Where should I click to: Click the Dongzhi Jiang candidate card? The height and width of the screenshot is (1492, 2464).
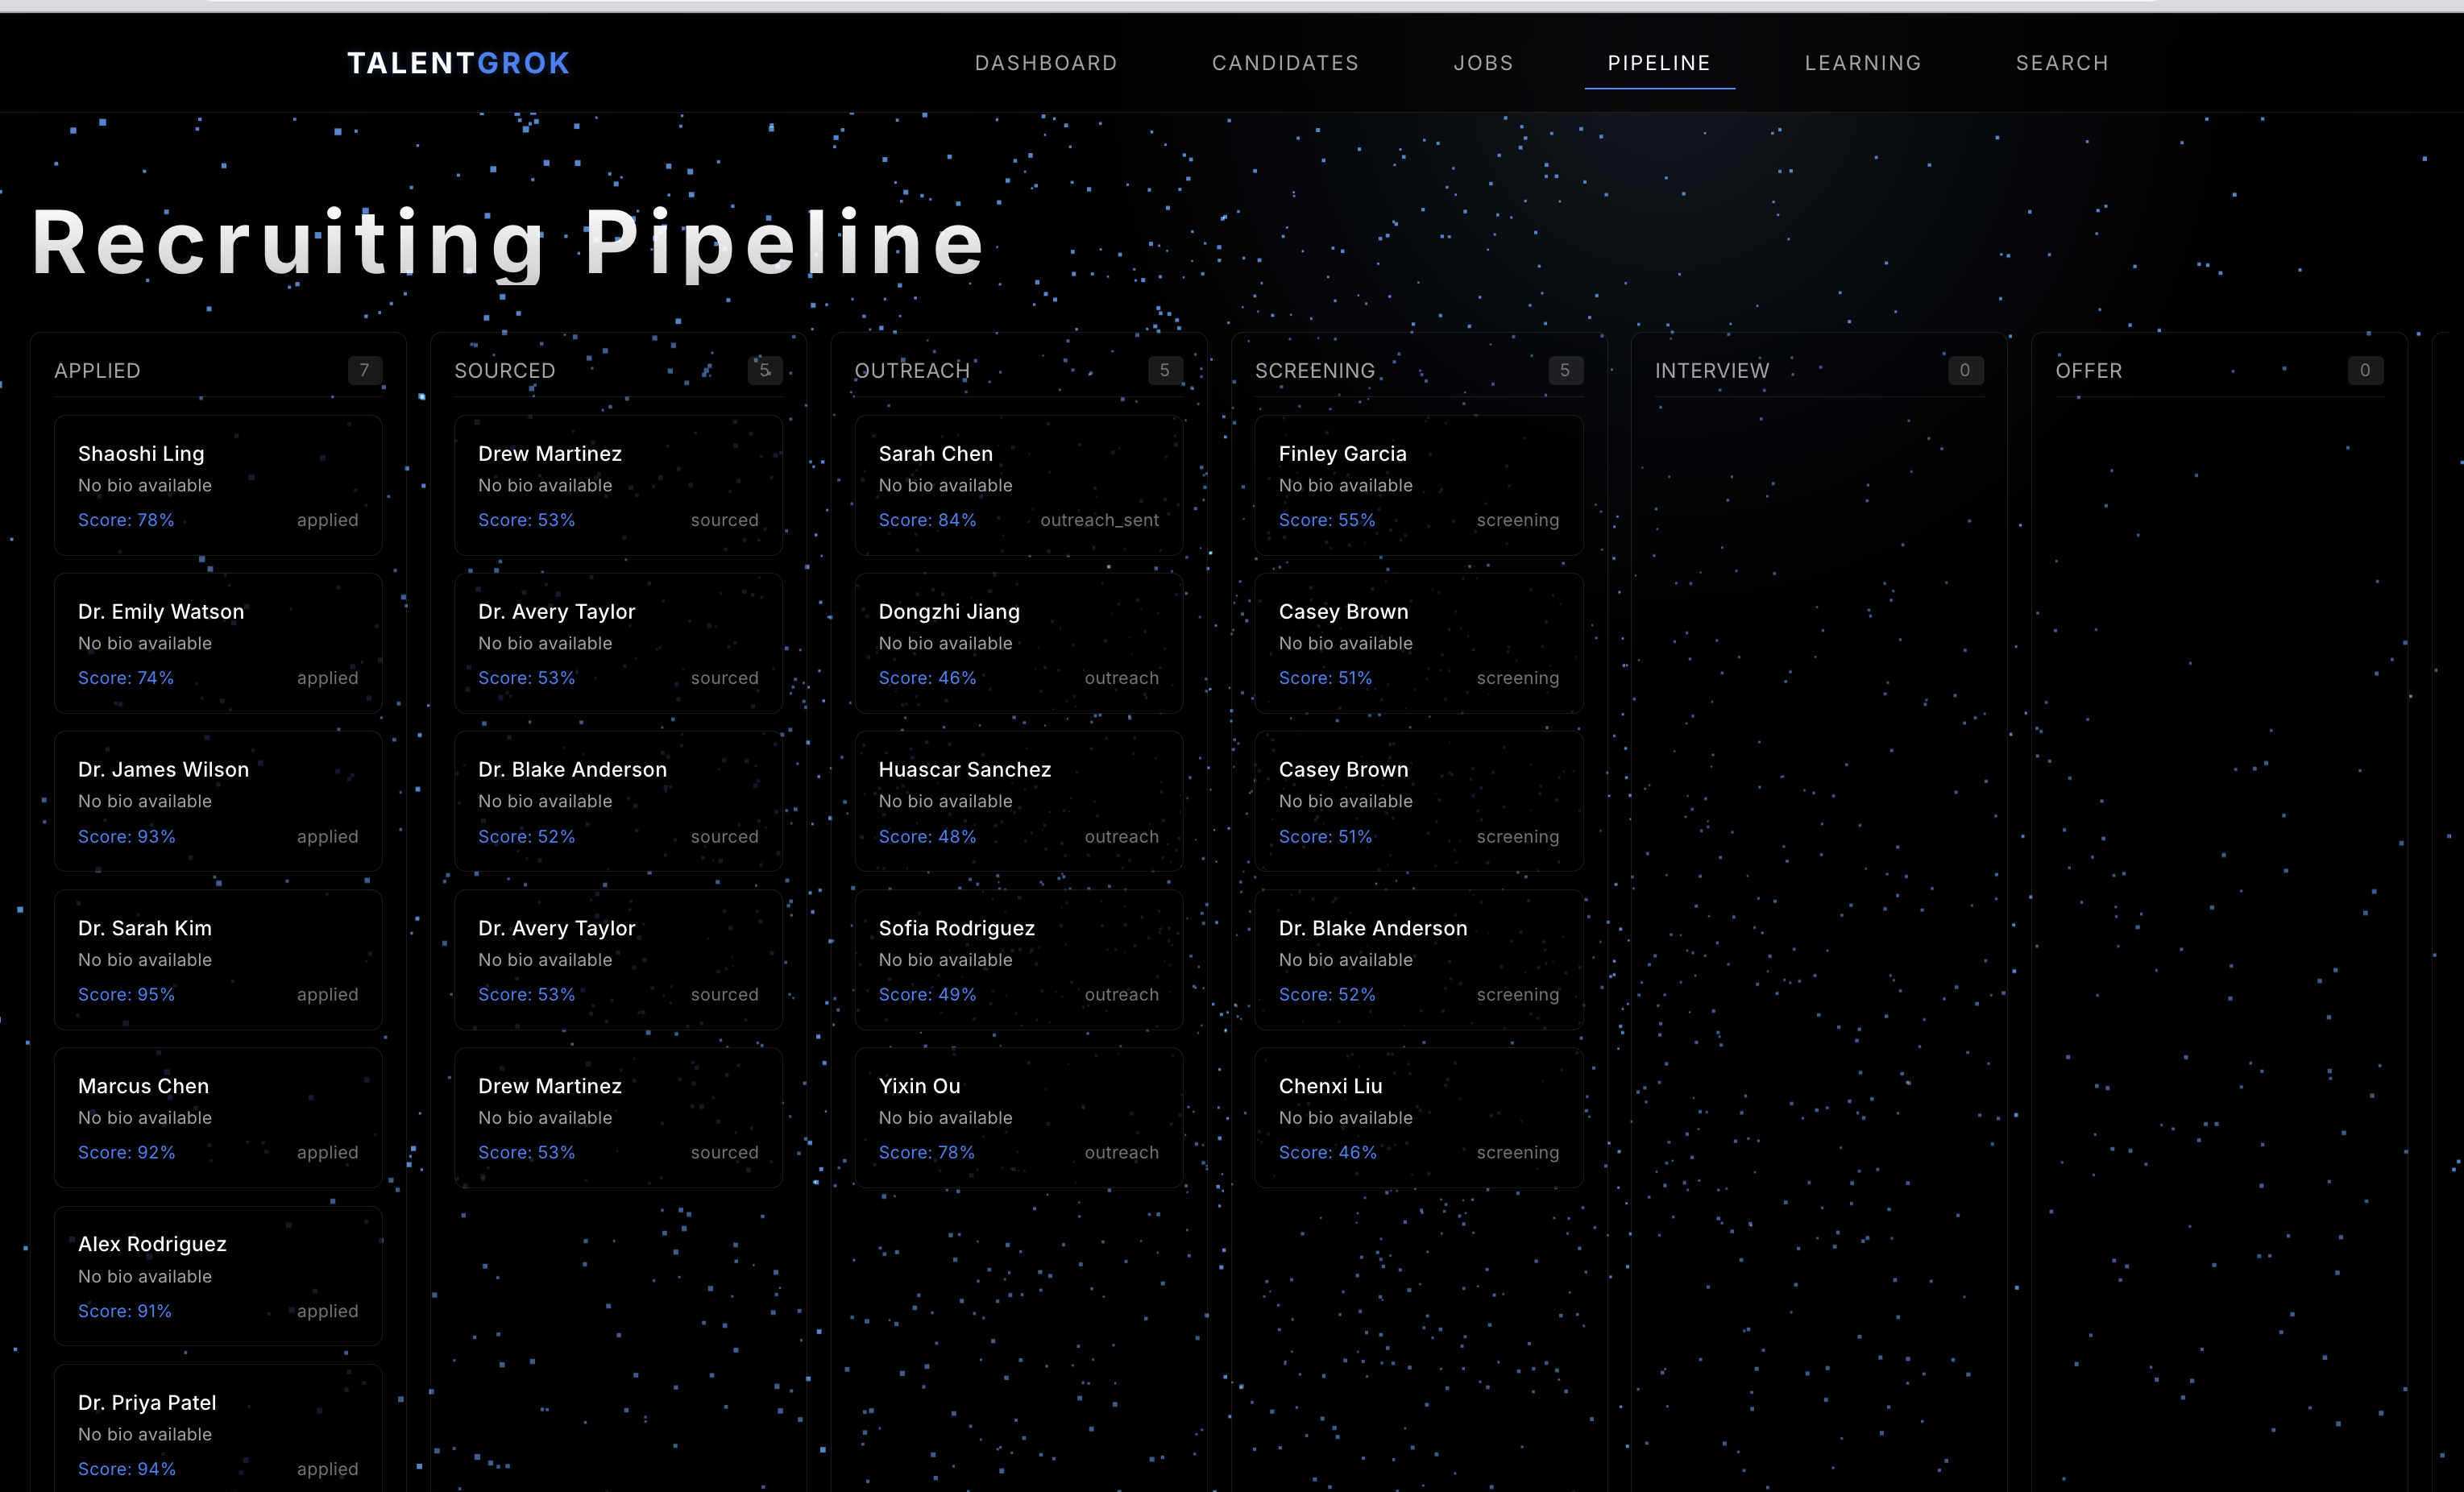1018,643
